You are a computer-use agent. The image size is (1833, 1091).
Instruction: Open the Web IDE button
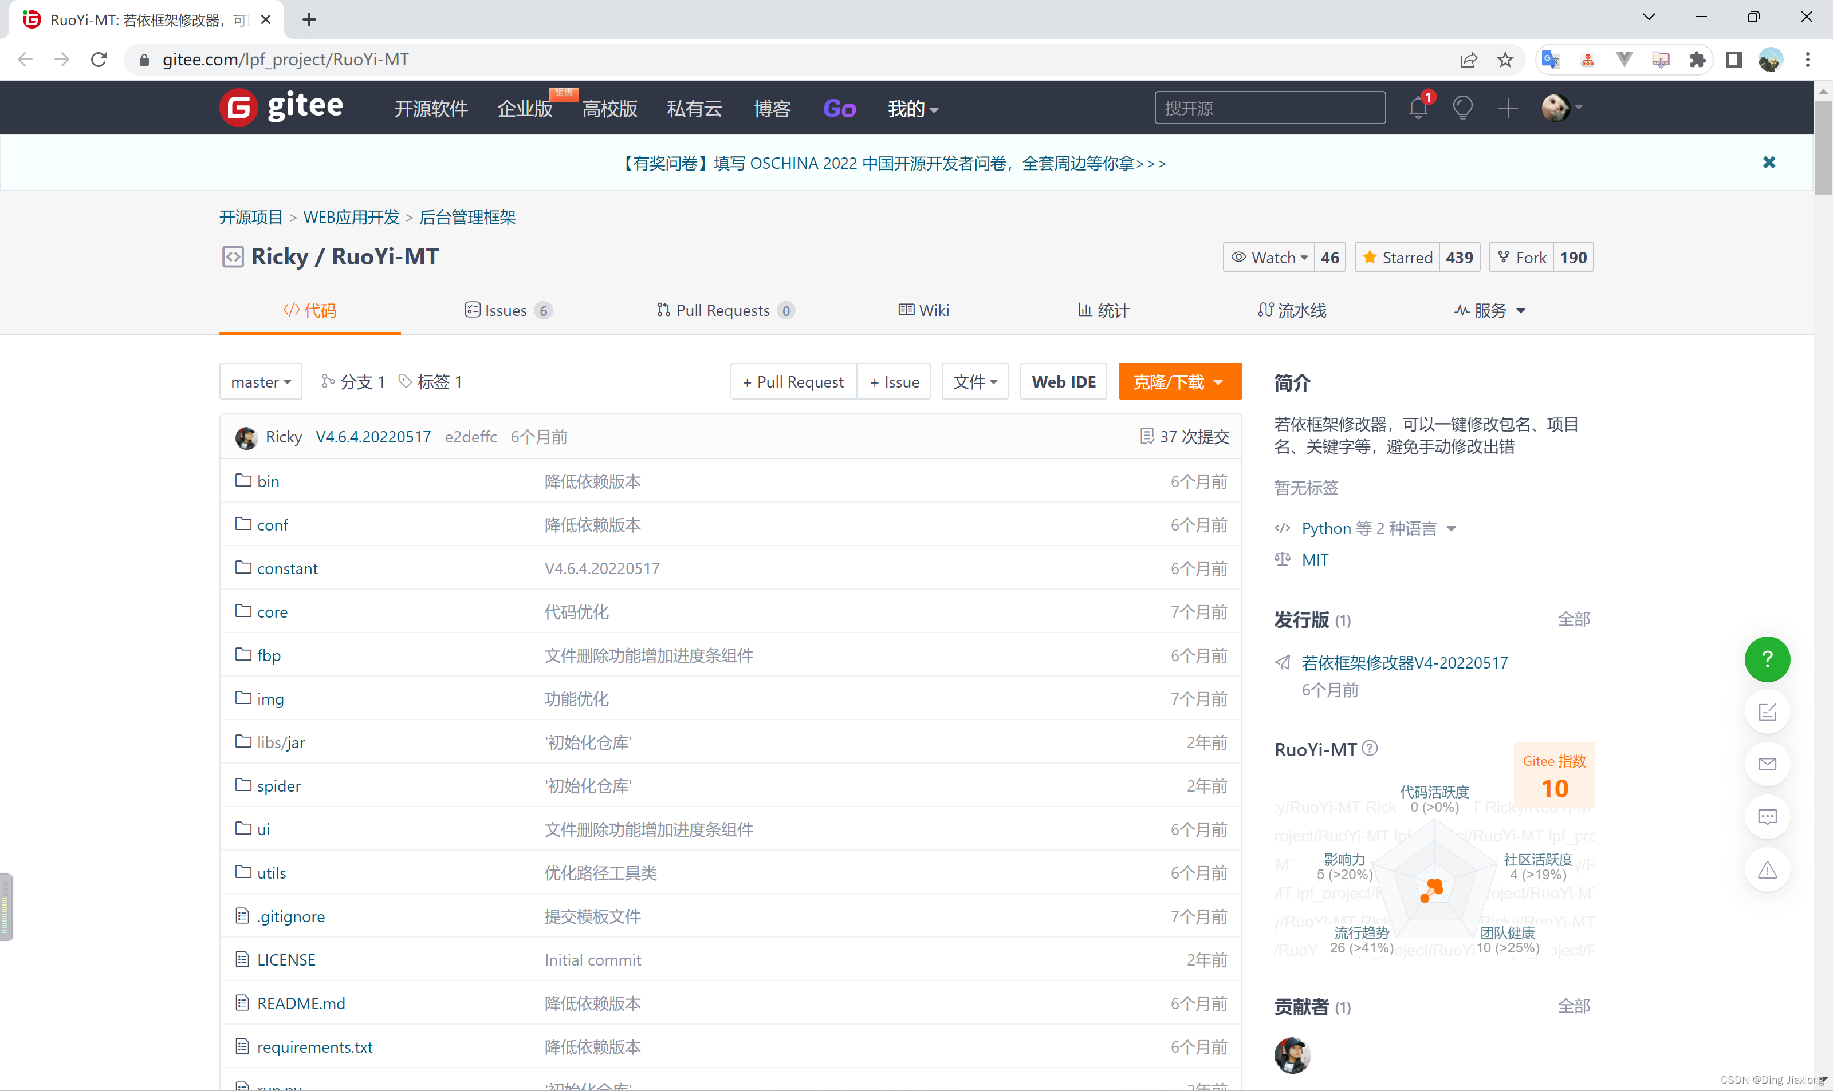[1064, 382]
